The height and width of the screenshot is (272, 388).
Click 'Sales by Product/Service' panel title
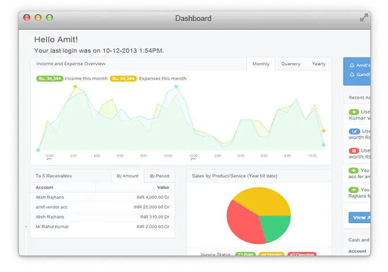[x=235, y=176]
